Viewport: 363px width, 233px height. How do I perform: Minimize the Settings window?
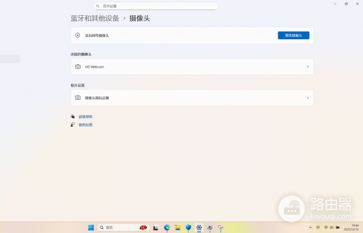(x=335, y=4)
